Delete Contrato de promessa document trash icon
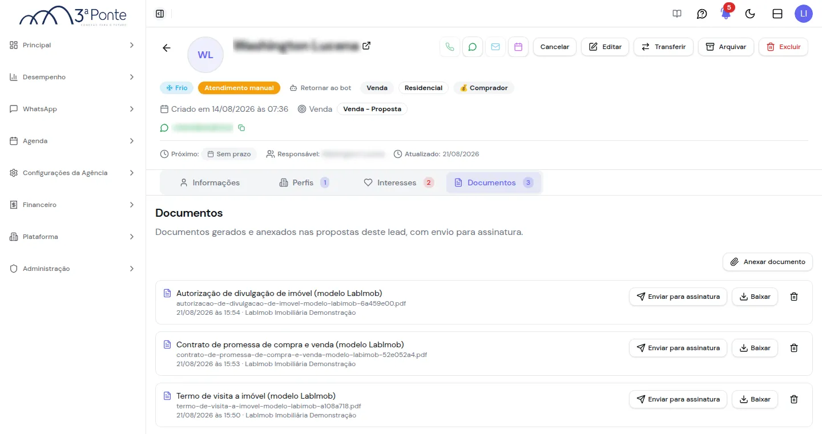Viewport: 822px width, 434px height. click(x=793, y=348)
